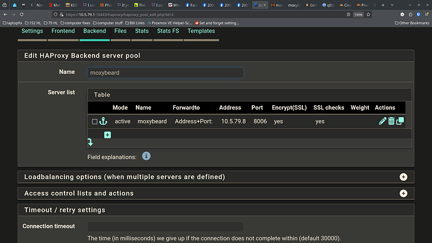Open the Bitwarden extension shield icon

(418, 14)
